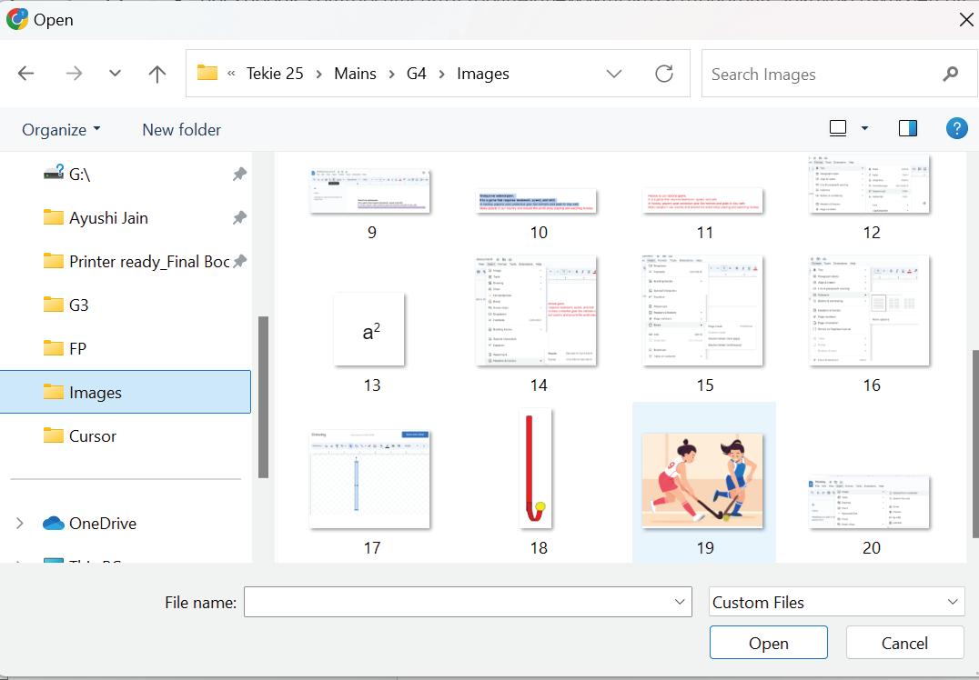Expand the OneDrive tree node
This screenshot has height=680, width=979.
pyautogui.click(x=19, y=524)
